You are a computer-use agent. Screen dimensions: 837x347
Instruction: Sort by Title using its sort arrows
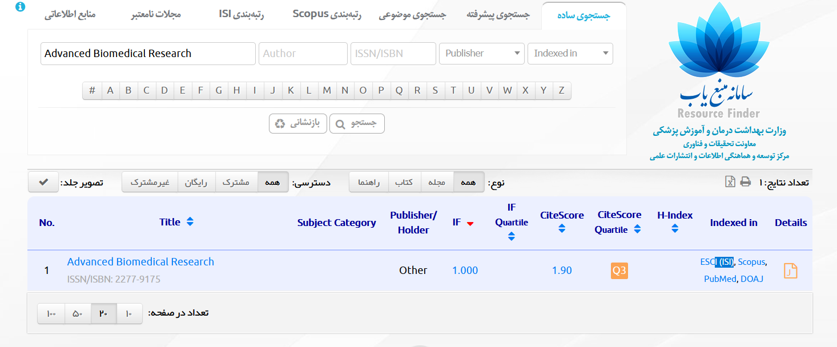click(x=190, y=222)
